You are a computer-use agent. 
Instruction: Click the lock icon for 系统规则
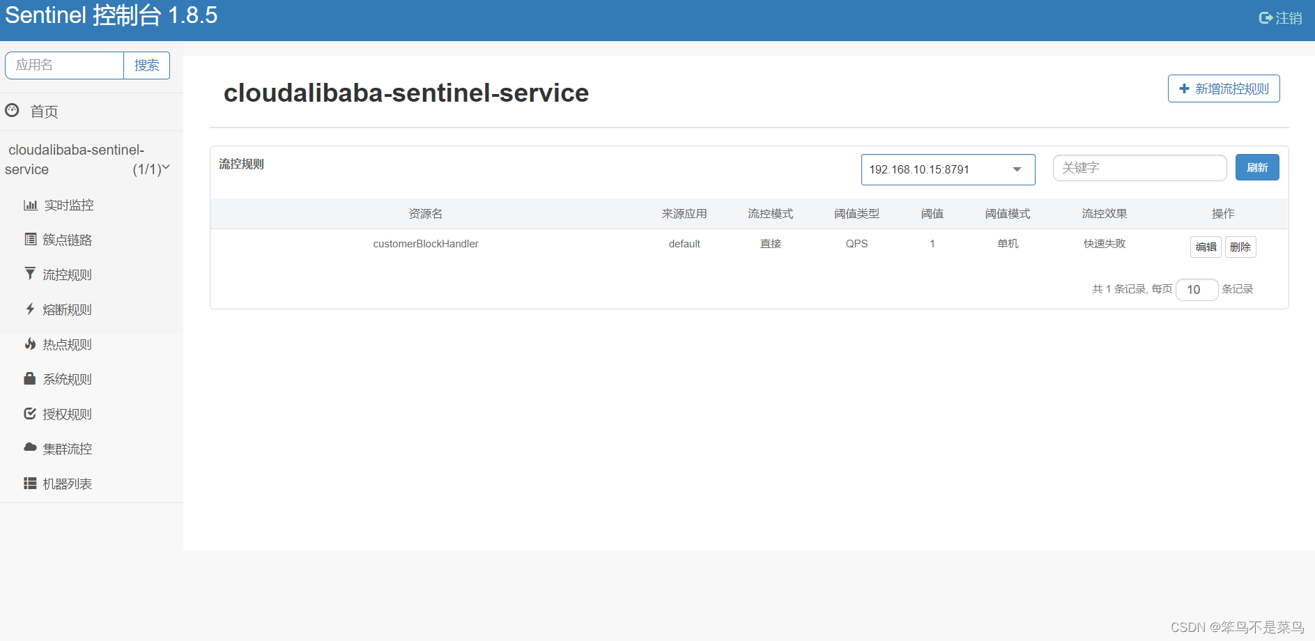click(x=30, y=378)
